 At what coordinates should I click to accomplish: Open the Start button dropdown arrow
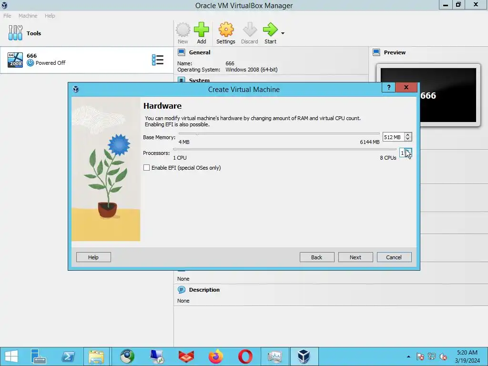[x=283, y=33]
